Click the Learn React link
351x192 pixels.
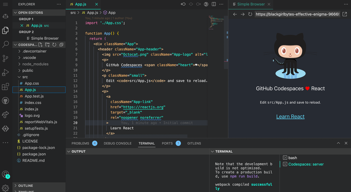coord(290,117)
